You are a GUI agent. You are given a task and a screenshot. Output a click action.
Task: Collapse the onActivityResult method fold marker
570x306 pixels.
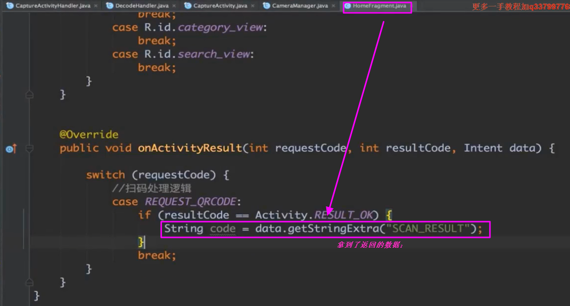pyautogui.click(x=30, y=149)
